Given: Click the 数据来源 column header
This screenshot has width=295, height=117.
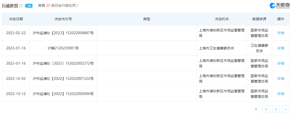Looking at the screenshot, I should pos(259,19).
